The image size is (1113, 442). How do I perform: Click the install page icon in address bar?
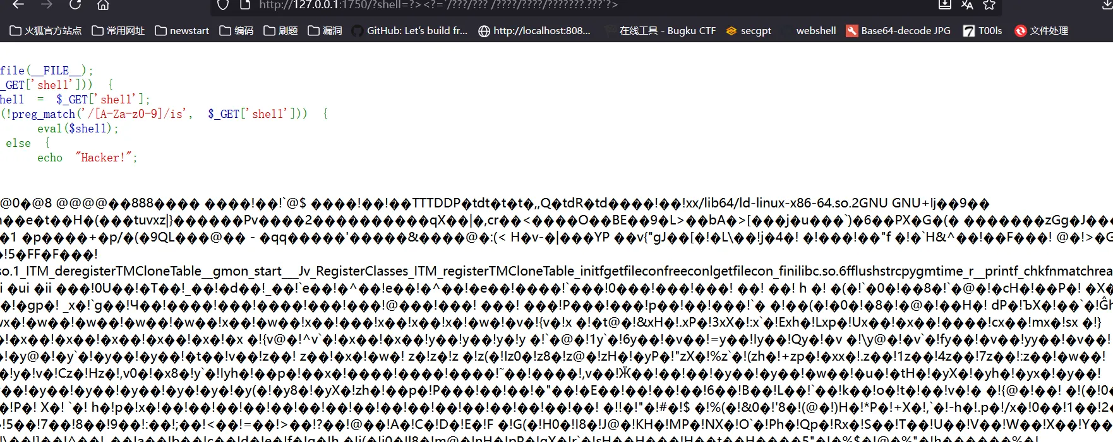(x=944, y=5)
